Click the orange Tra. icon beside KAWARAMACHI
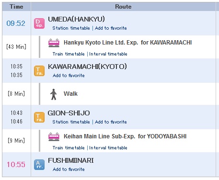Viewport: 219px width, 180px height. click(x=39, y=71)
